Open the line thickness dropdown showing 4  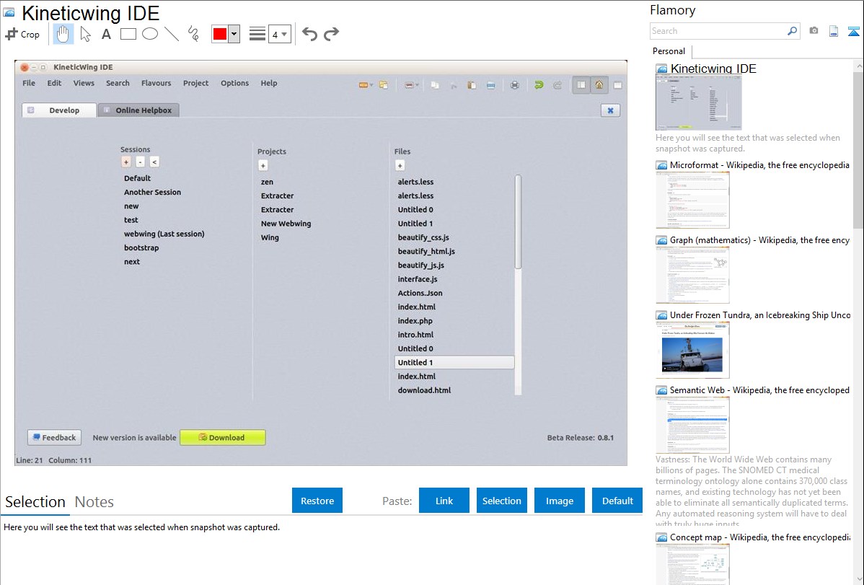pyautogui.click(x=280, y=34)
